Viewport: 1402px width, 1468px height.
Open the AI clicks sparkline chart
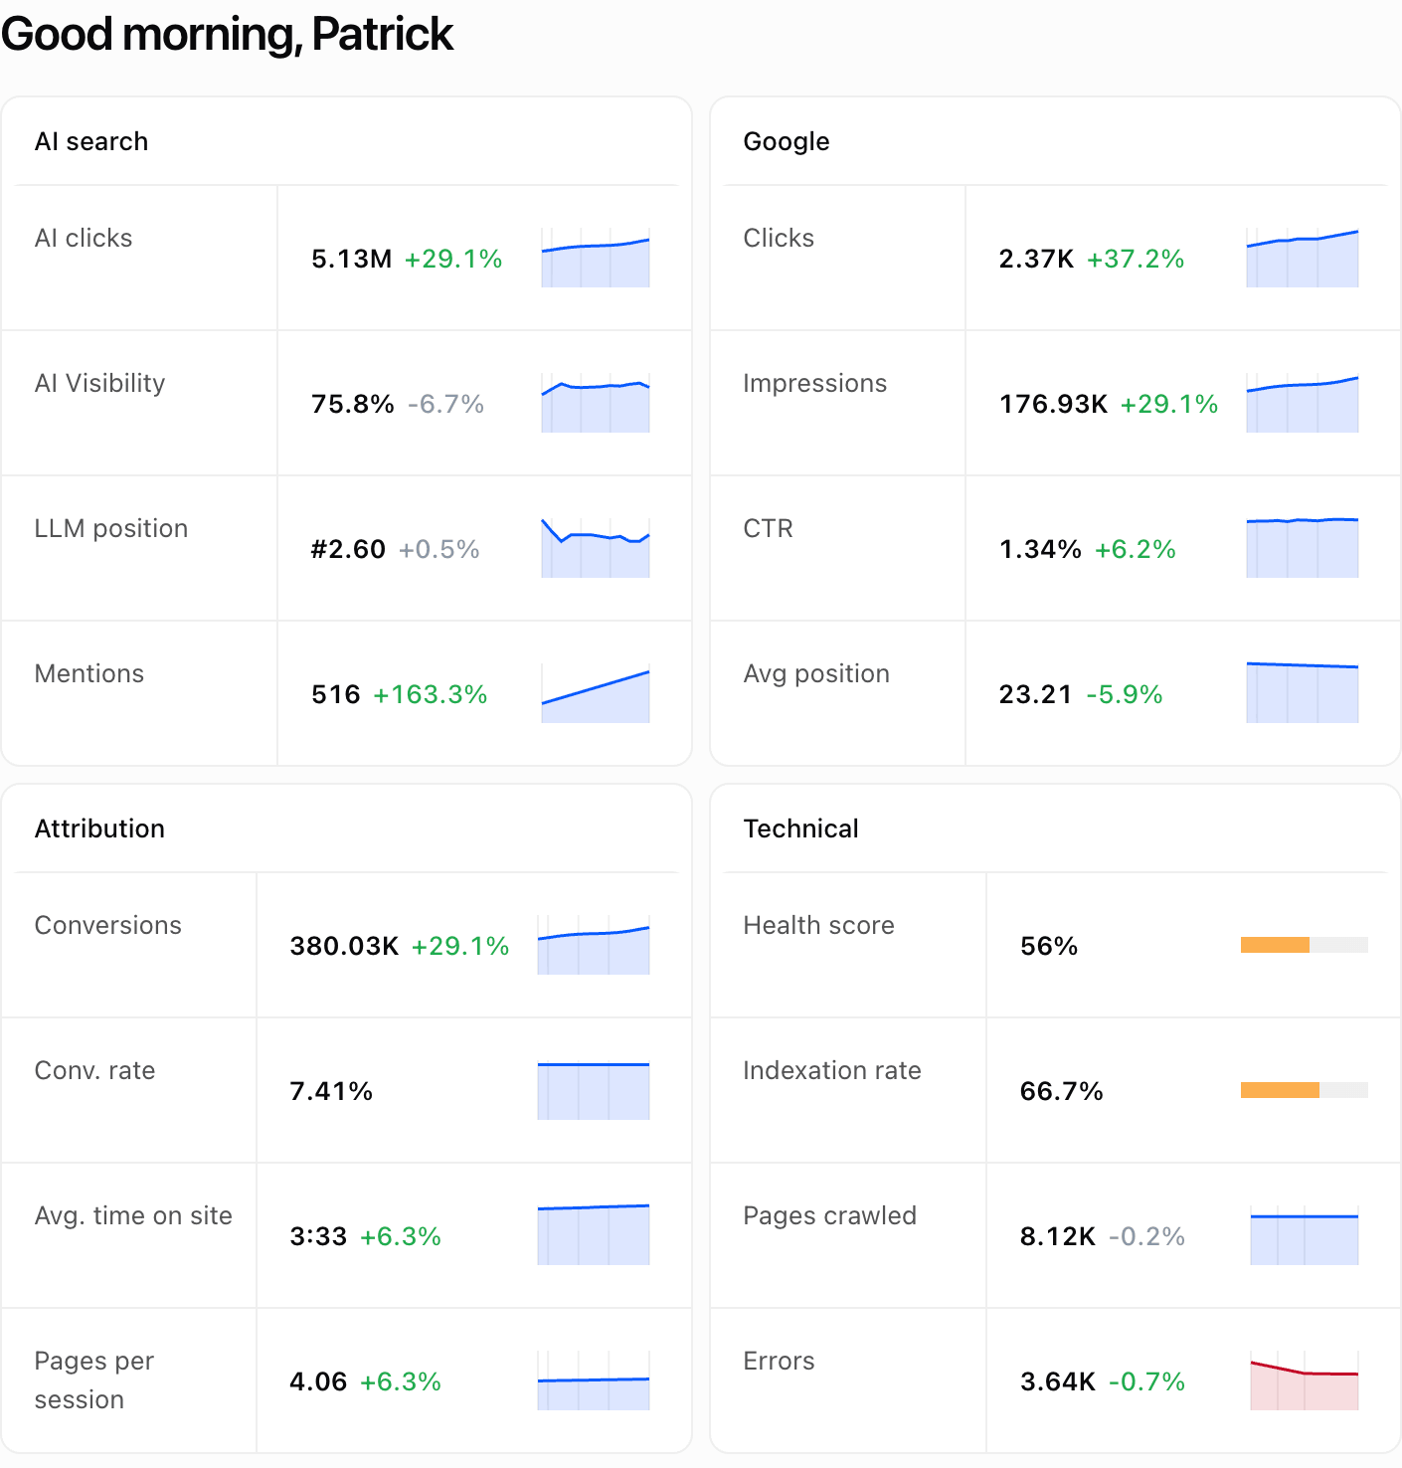(x=596, y=258)
